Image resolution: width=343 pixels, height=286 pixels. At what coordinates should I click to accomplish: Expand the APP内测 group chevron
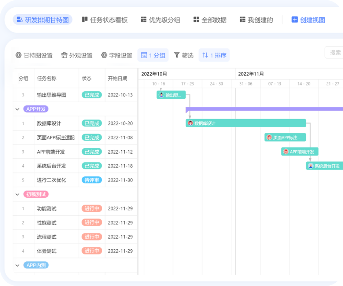click(17, 265)
